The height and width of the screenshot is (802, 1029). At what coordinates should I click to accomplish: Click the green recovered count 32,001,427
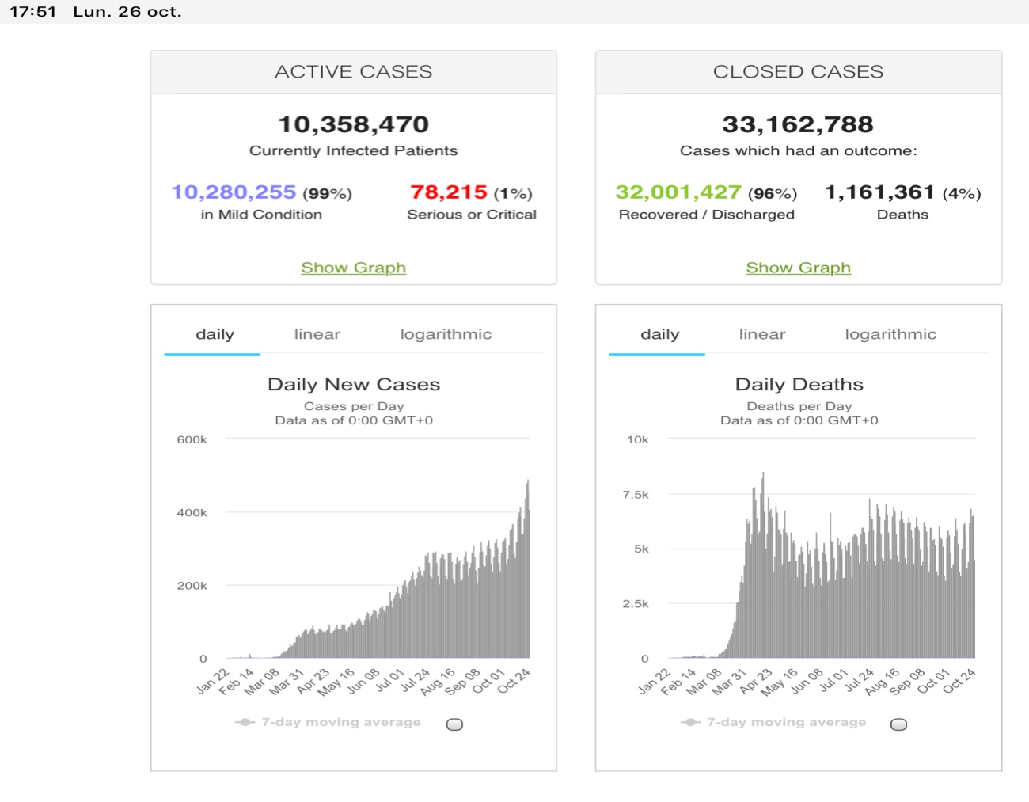click(678, 192)
